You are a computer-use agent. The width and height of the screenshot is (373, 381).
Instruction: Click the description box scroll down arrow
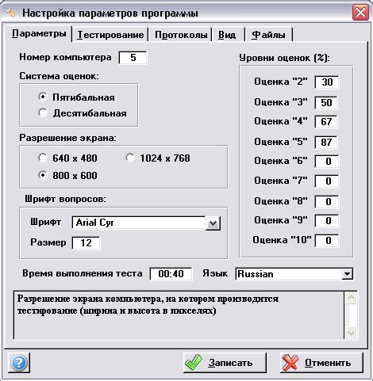pyautogui.click(x=352, y=333)
